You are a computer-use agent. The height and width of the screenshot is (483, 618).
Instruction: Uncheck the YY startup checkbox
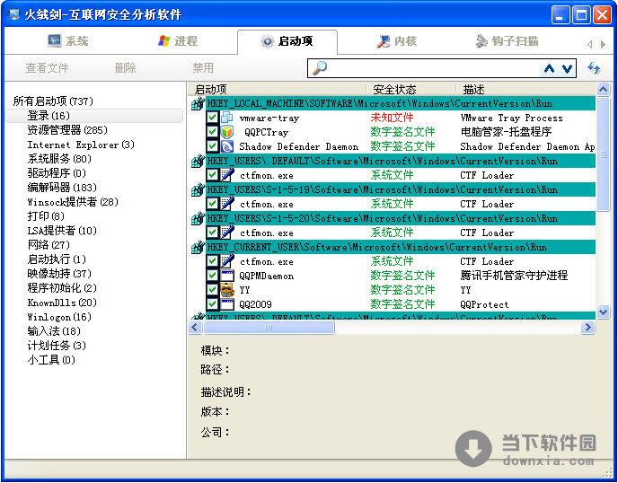(212, 290)
